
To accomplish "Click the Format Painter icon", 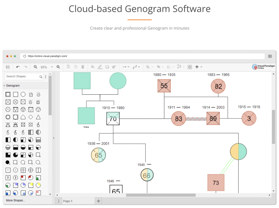I will click(x=114, y=67).
